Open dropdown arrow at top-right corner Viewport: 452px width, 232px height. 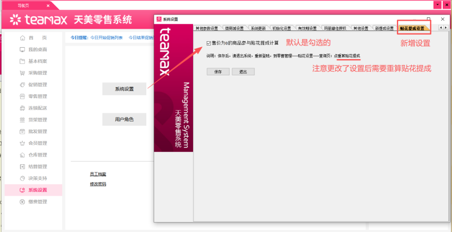(x=438, y=5)
